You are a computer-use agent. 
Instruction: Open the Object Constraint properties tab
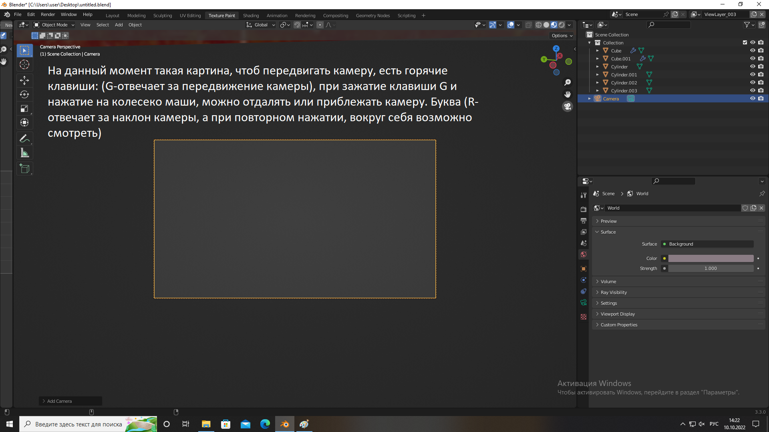coord(584,291)
